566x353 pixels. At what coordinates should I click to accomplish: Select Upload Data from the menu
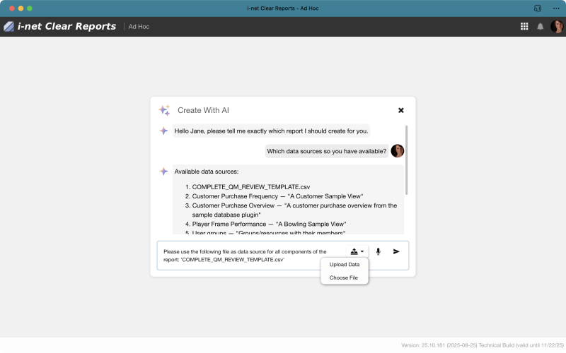[x=345, y=264]
